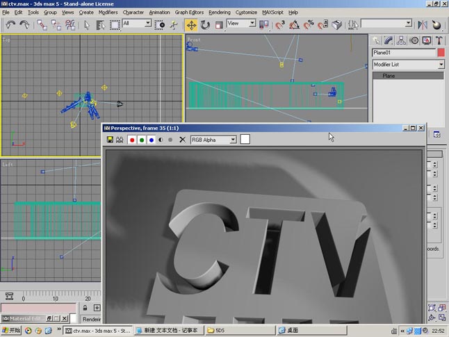
Task: Switch to the Create command panel tab
Action: click(x=376, y=41)
